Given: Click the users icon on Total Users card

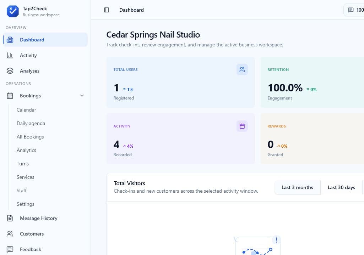Looking at the screenshot, I should [x=242, y=69].
